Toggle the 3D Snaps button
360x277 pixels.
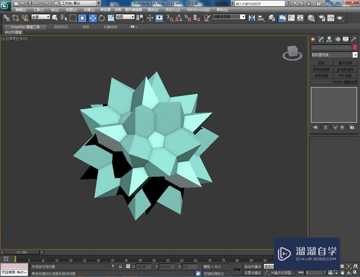click(170, 18)
